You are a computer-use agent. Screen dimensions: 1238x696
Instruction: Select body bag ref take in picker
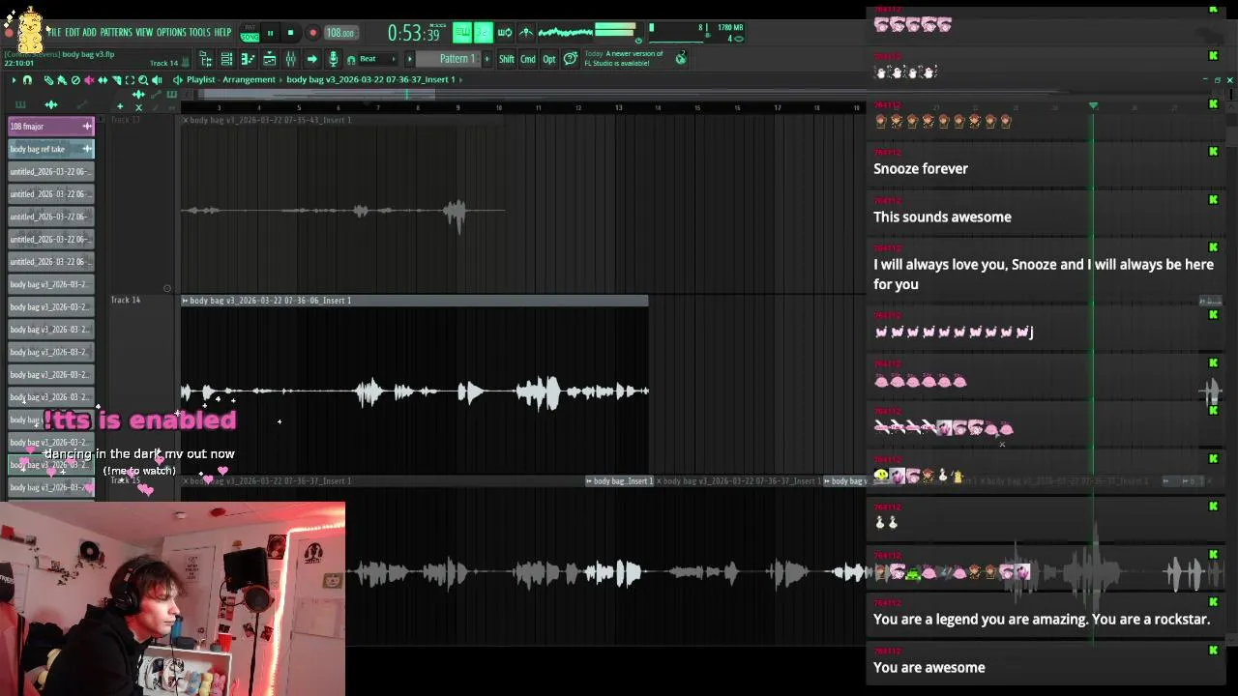pyautogui.click(x=51, y=149)
